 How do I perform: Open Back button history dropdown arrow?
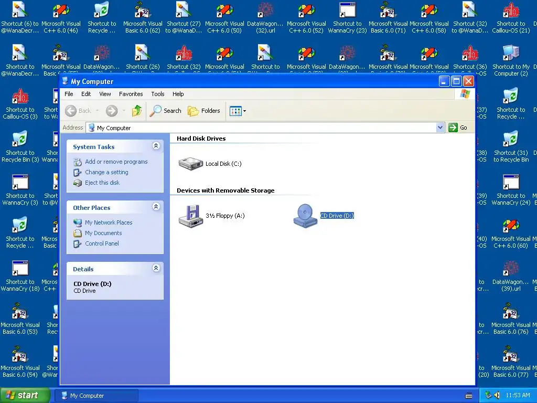coord(97,111)
